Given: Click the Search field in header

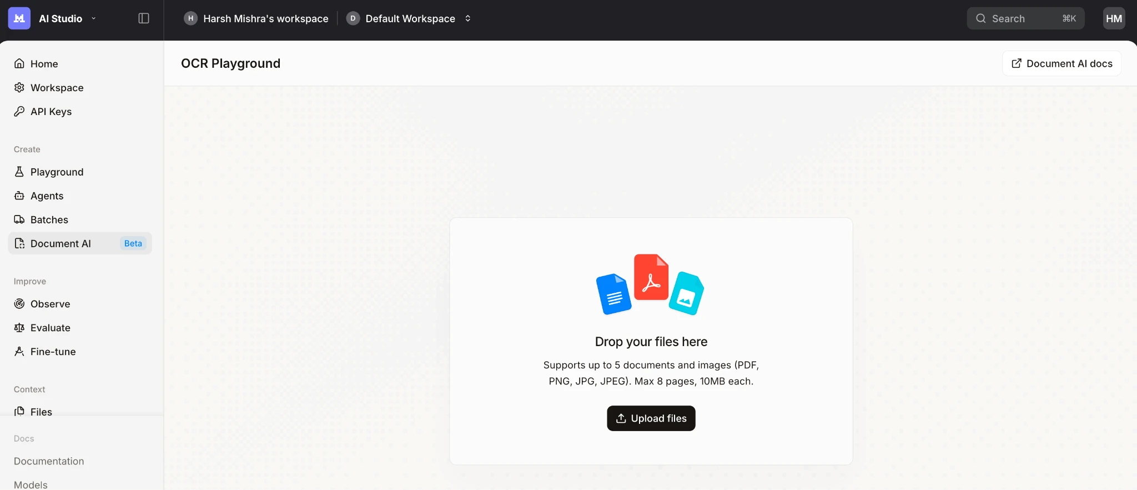Looking at the screenshot, I should coord(1025,18).
